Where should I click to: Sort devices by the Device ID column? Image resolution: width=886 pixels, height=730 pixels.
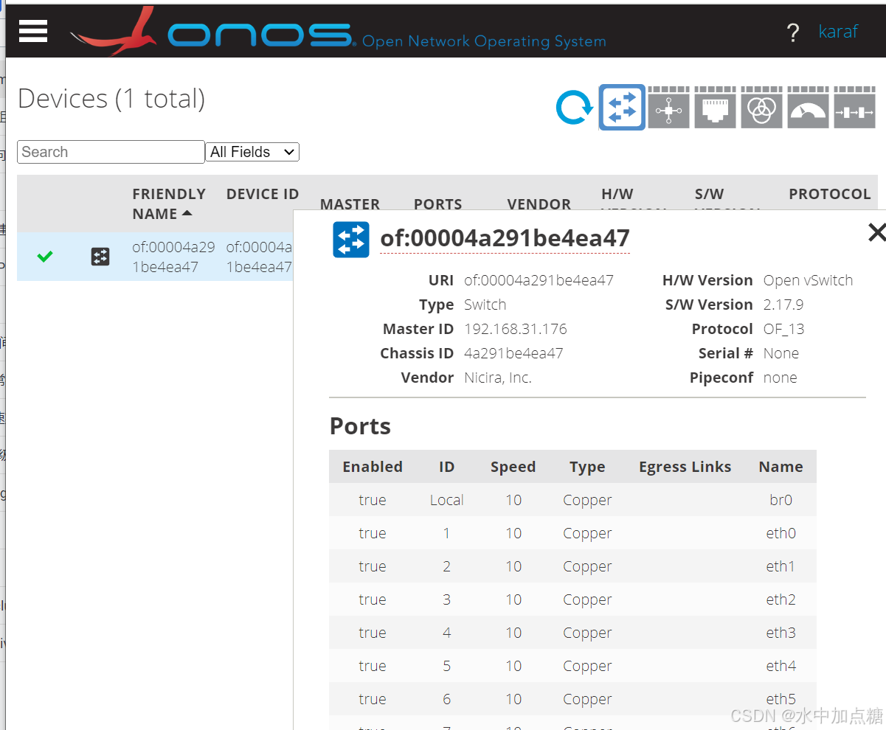(263, 194)
